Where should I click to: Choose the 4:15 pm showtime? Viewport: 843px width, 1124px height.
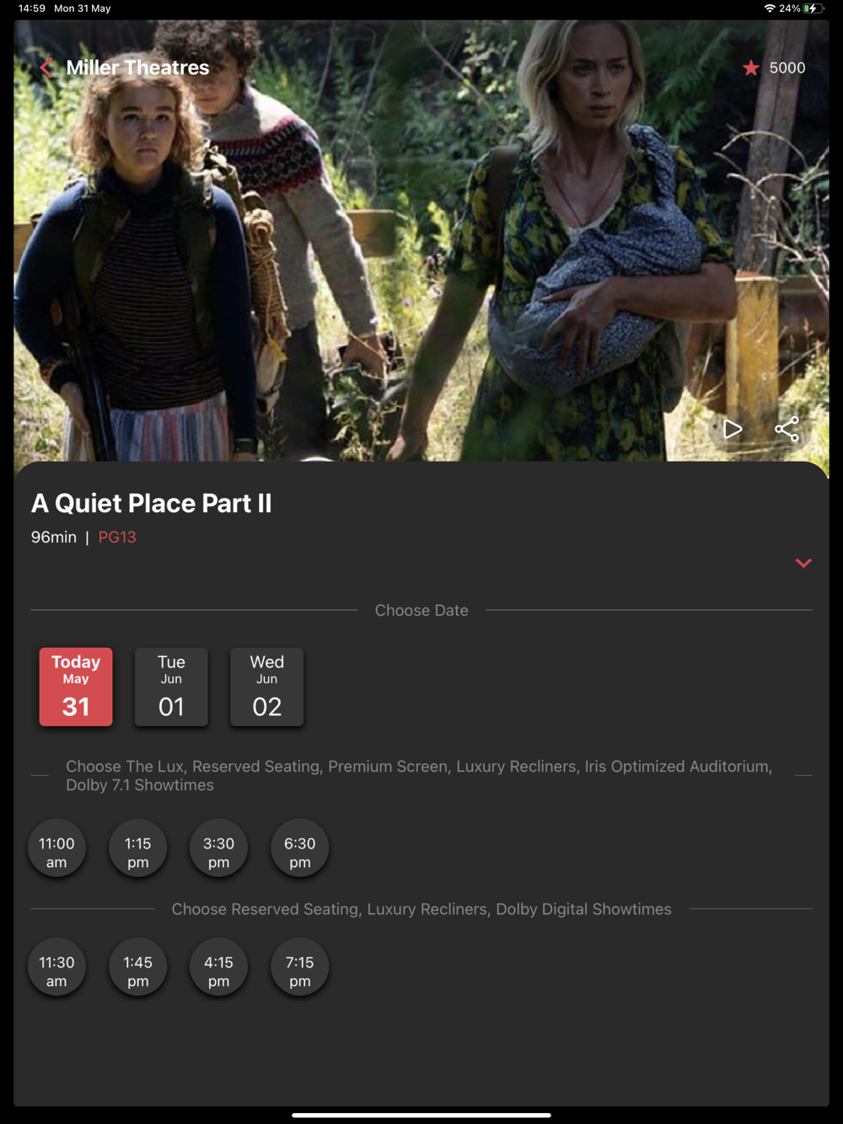pyautogui.click(x=218, y=966)
